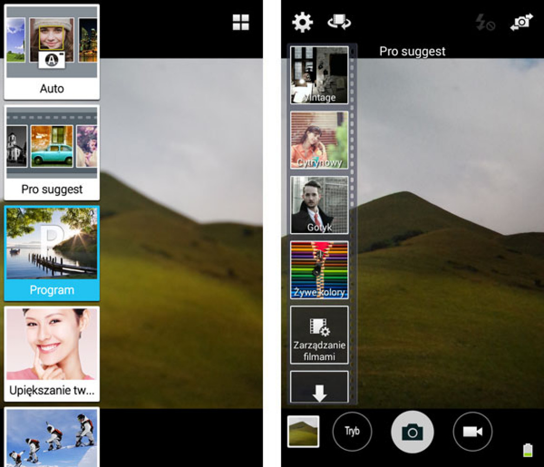This screenshot has width=544, height=467.
Task: Tap the download arrow tile
Action: click(x=319, y=387)
